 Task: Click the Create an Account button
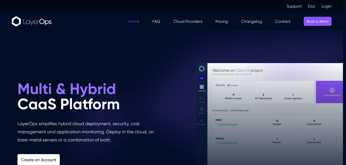point(39,160)
